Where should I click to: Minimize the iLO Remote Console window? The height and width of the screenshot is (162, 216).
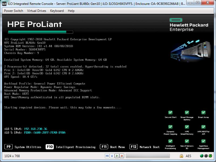[x=191, y=3]
